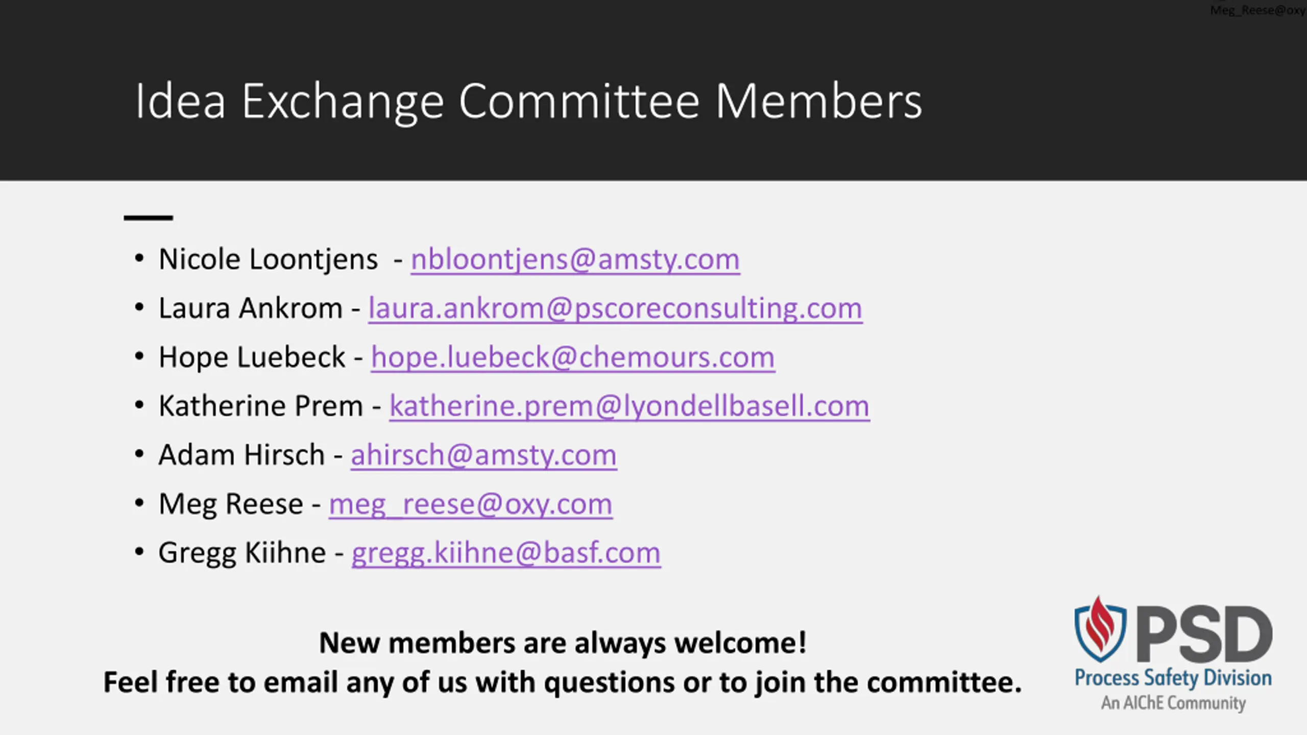Open the gregg.kiihne@basf.com email link
The image size is (1307, 735).
tap(506, 553)
